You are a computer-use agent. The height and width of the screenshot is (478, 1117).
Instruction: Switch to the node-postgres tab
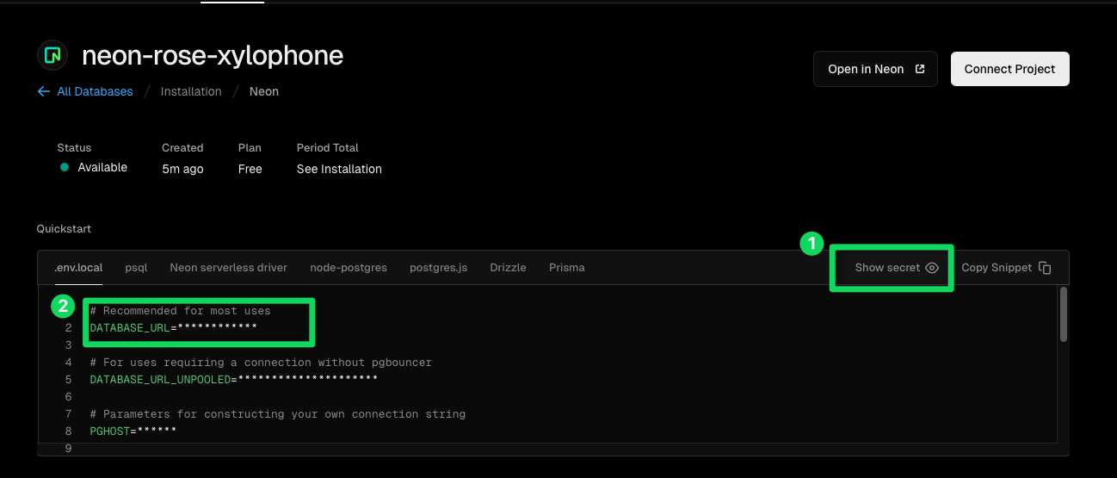tap(349, 268)
